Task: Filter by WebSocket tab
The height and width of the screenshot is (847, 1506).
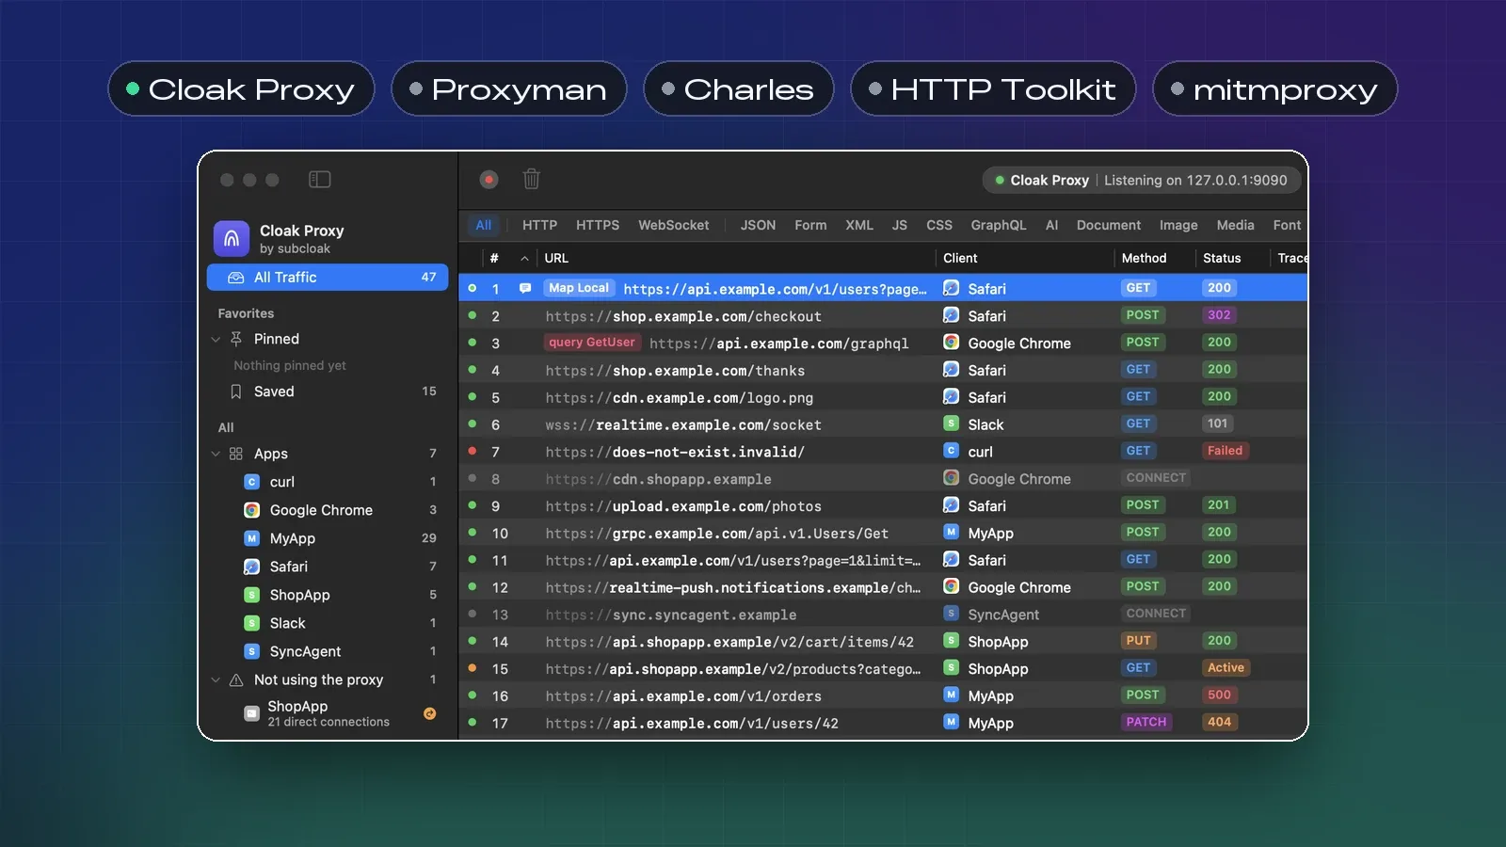Action: click(674, 225)
